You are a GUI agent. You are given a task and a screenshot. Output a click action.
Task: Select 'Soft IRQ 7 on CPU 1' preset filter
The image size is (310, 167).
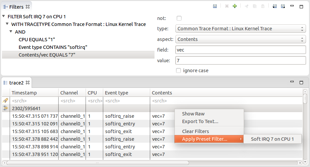[x=272, y=139]
